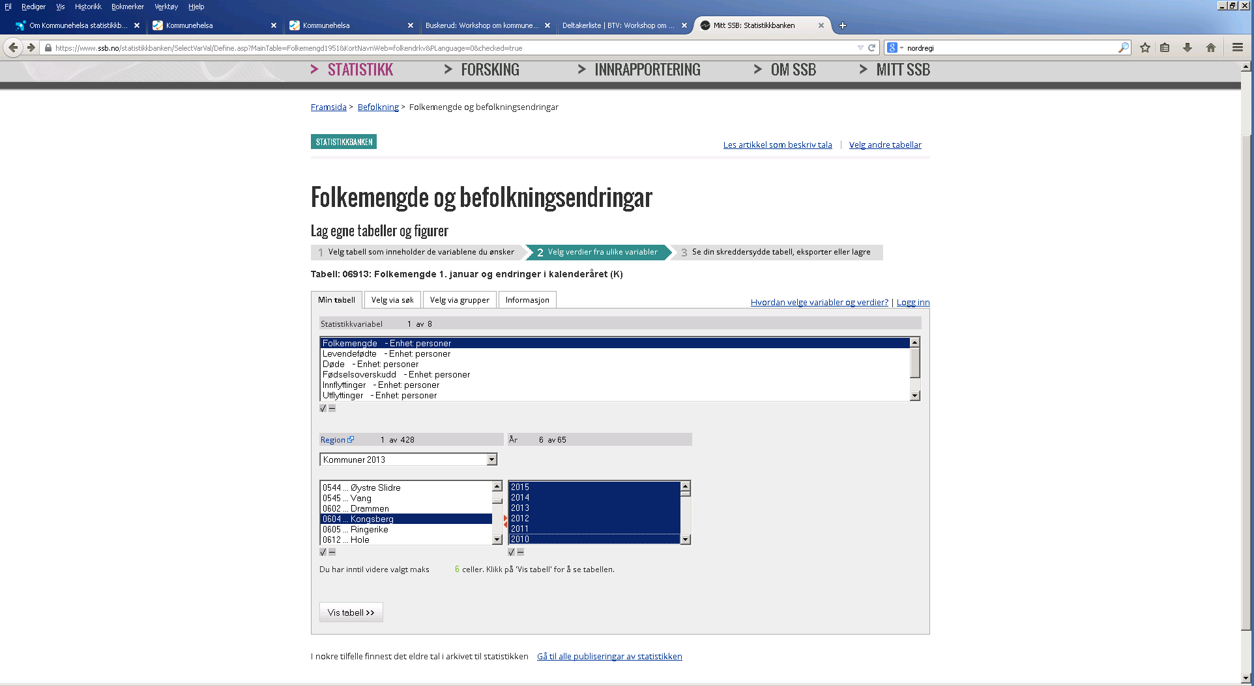Close the Om Kommunehelsa statistikkb tab
The height and width of the screenshot is (686, 1254).
click(137, 25)
